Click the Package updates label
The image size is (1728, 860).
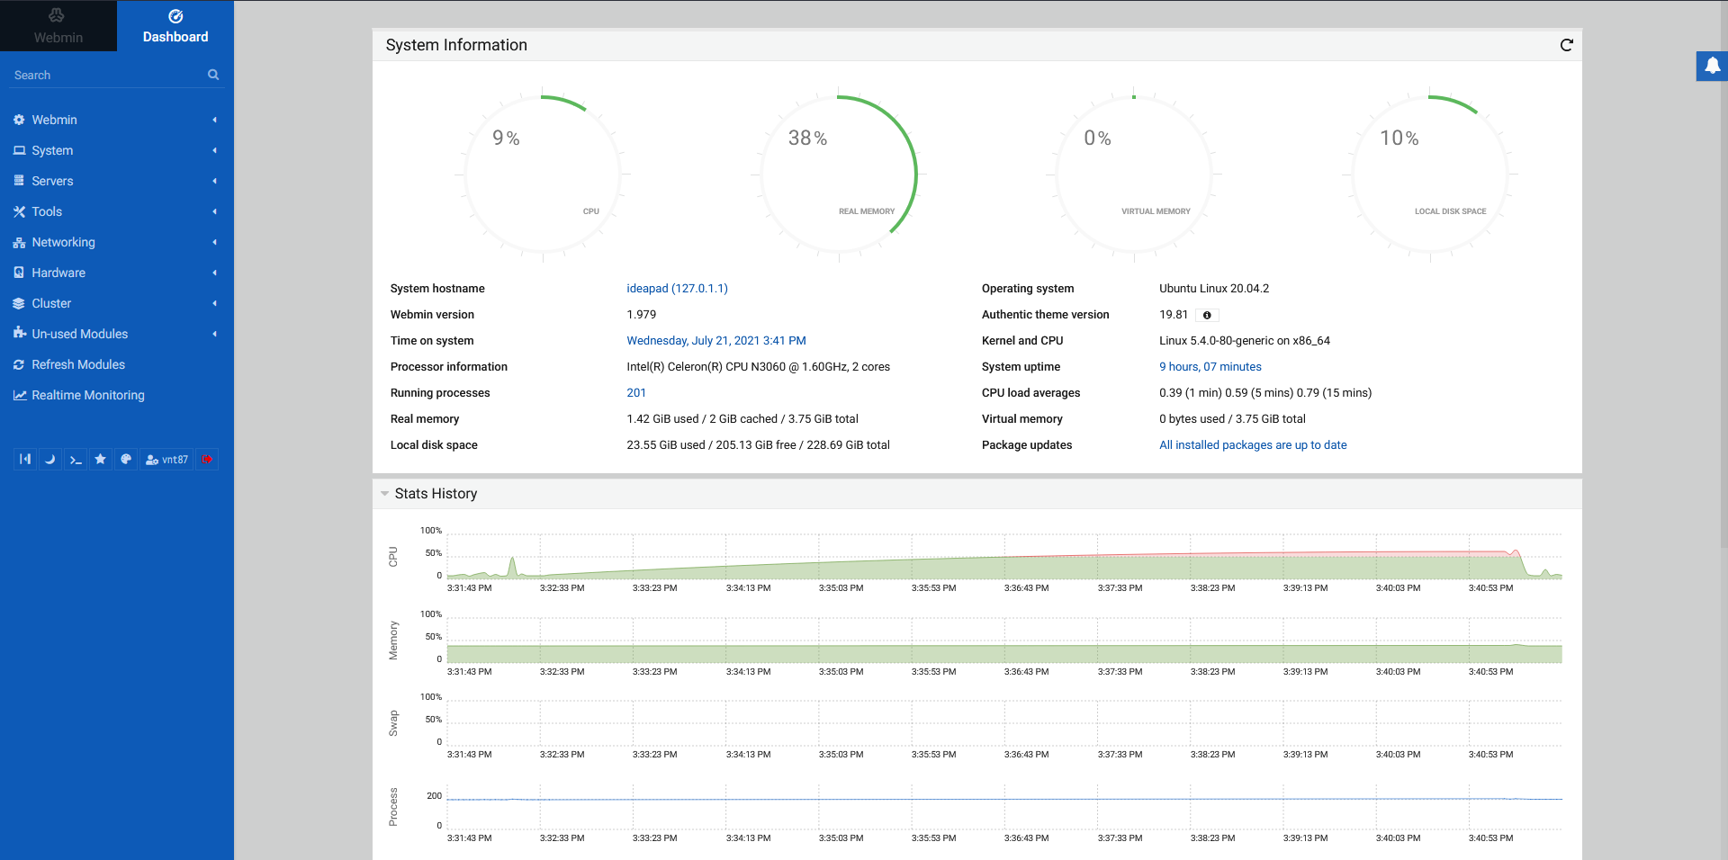(1027, 445)
